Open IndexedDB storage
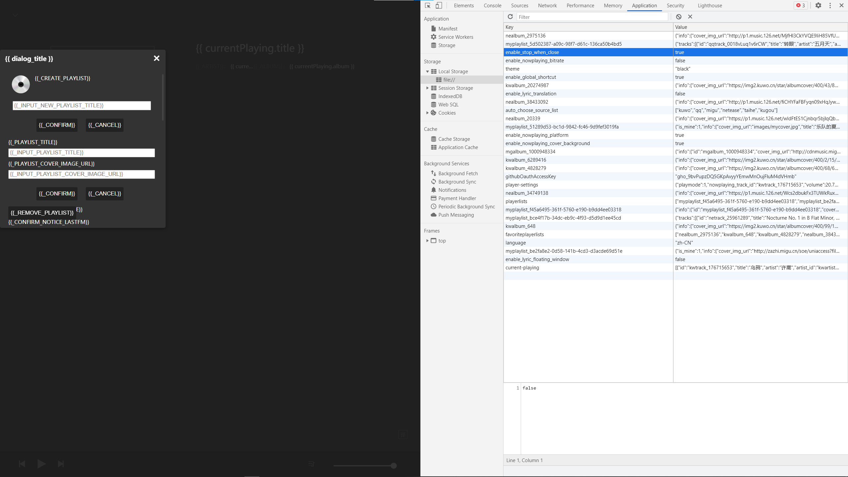848x477 pixels. (x=450, y=96)
